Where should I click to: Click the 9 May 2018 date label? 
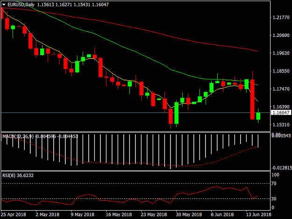83,214
